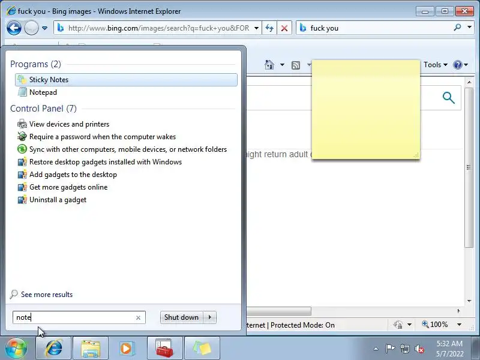Open Windows Explorer folder in taskbar
Viewport: 480px width, 360px height.
pos(91,348)
